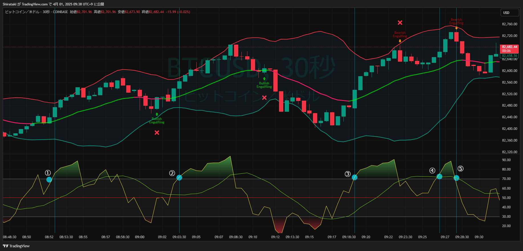
Task: Click the 80.00 oscillator scale label
Action: (506, 169)
